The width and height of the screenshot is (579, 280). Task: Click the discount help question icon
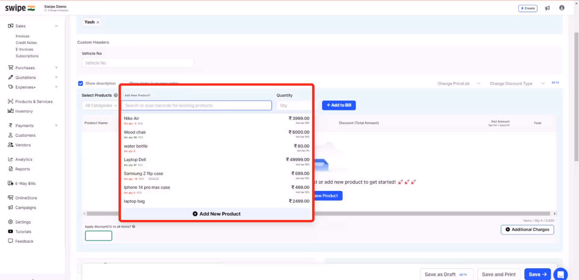134,226
